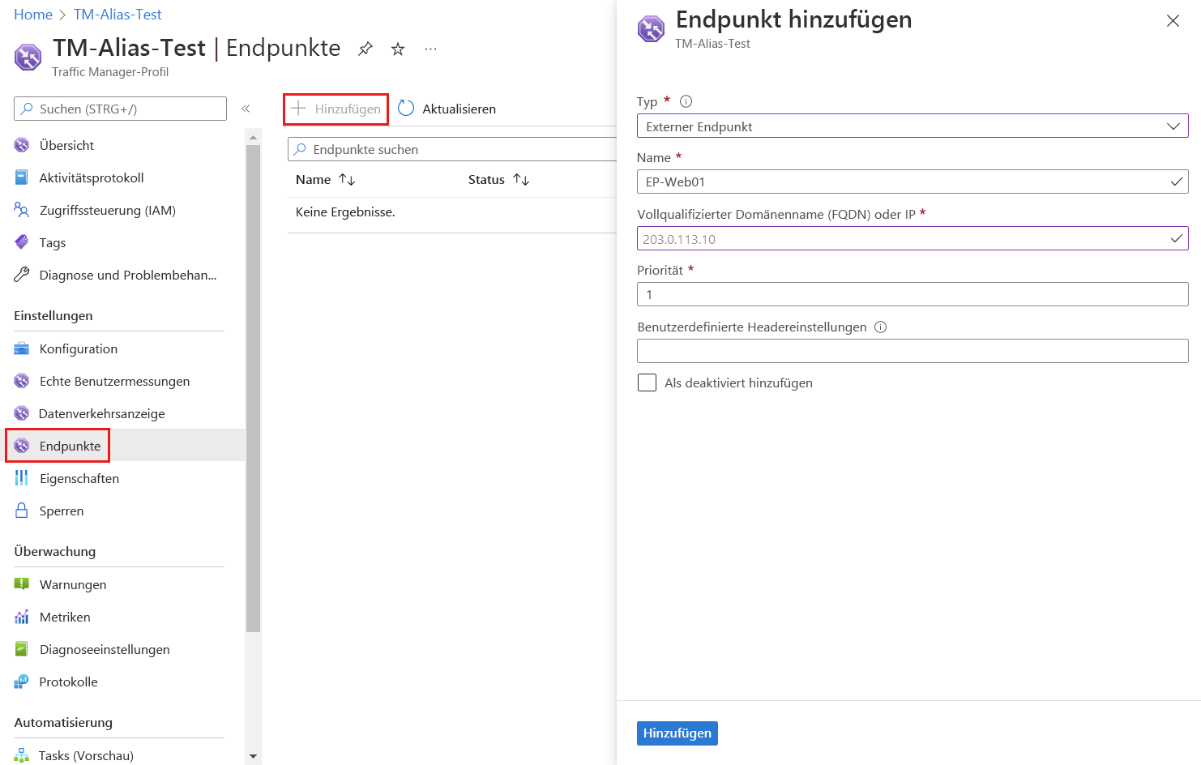This screenshot has height=765, width=1201.
Task: Pin the TM-Alias-Test blade with pin icon
Action: [x=365, y=49]
